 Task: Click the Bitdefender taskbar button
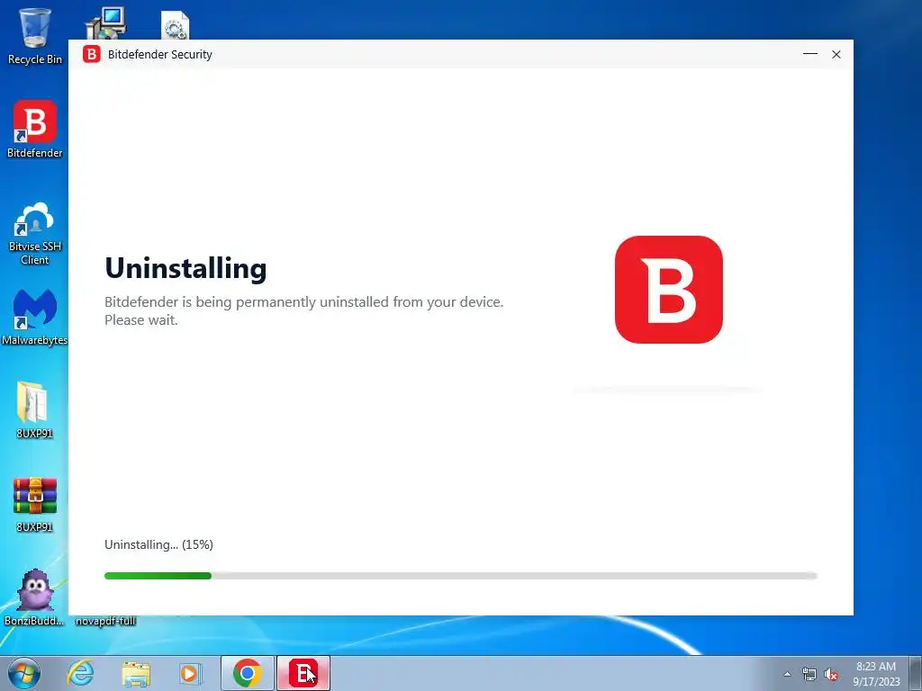(x=303, y=673)
